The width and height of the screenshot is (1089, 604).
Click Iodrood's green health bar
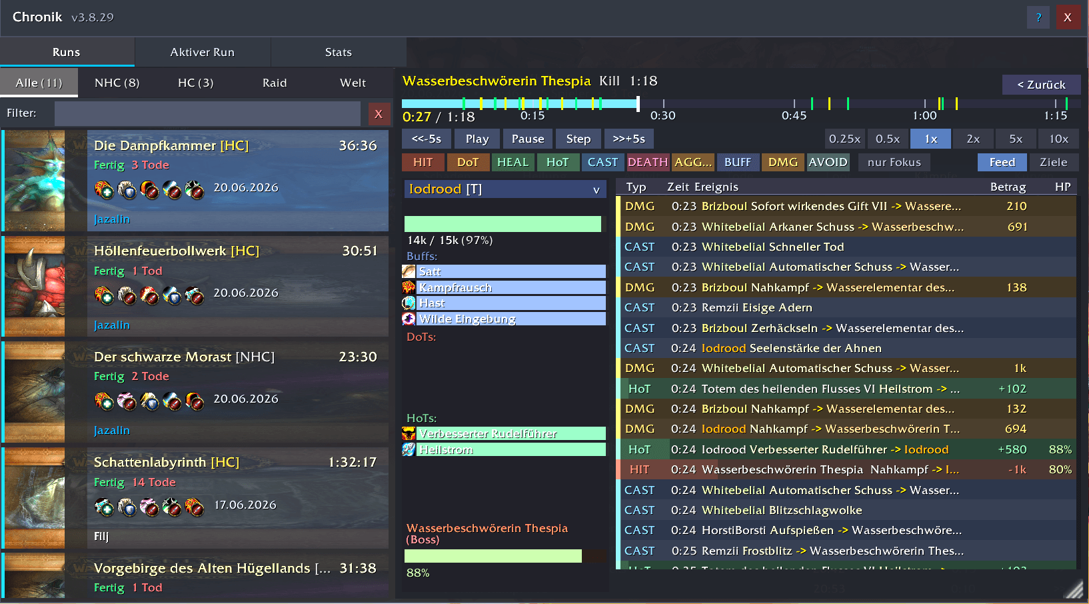pos(503,224)
